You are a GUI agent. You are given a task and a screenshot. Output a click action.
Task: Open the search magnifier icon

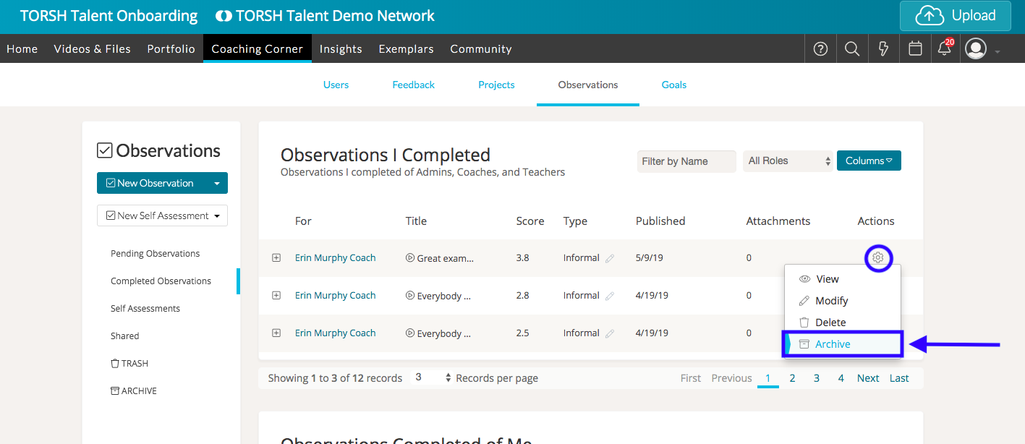[852, 48]
